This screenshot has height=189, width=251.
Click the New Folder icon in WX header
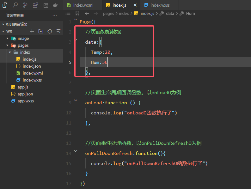40,31
